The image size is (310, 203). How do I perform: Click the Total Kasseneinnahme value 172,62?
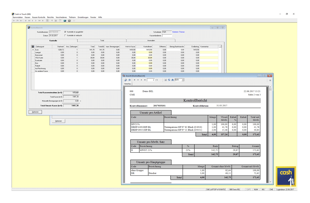(71, 92)
